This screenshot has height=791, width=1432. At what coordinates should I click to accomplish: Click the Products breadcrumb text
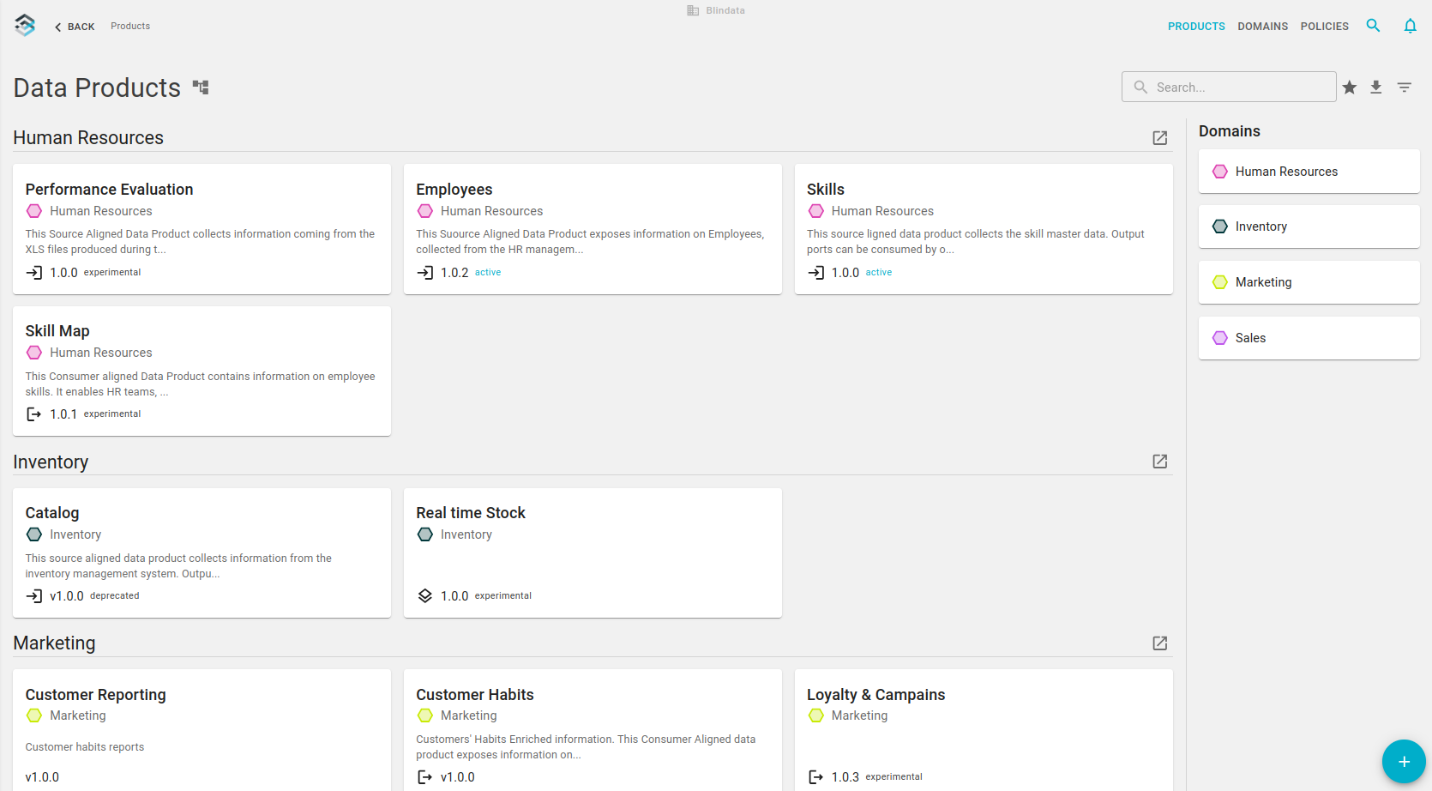130,27
